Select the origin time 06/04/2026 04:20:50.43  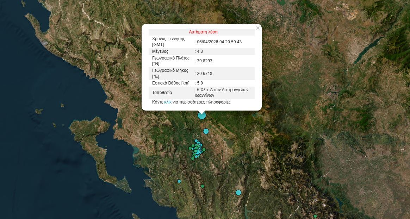pyautogui.click(x=219, y=42)
